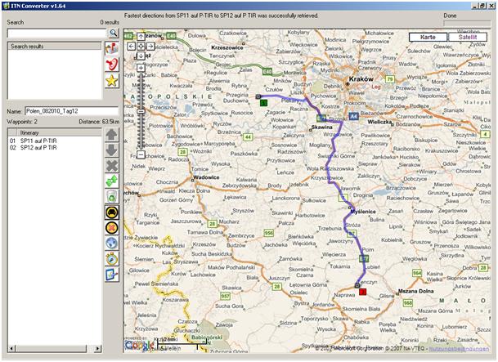Click the magnifier search button
498x362 pixels.
[x=113, y=33]
